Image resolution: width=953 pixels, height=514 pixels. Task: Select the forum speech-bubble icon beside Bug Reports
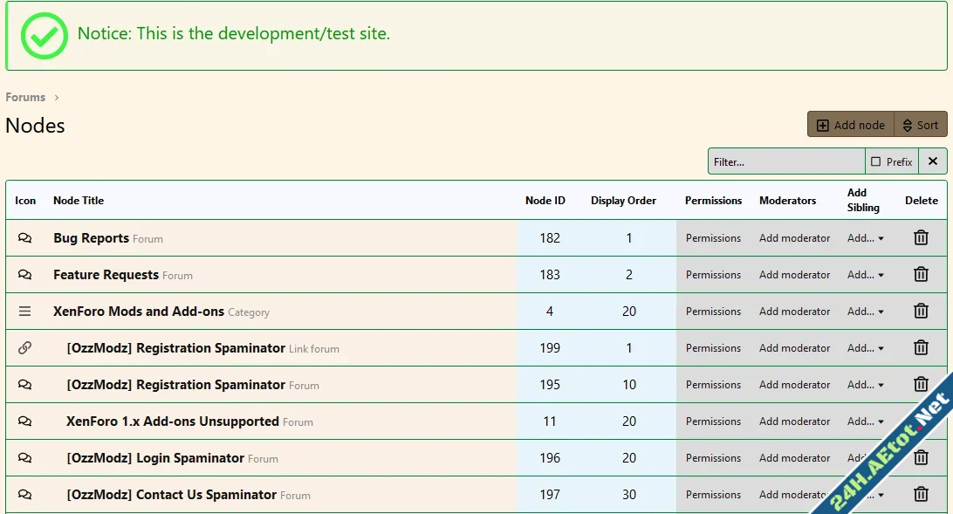[x=24, y=237]
